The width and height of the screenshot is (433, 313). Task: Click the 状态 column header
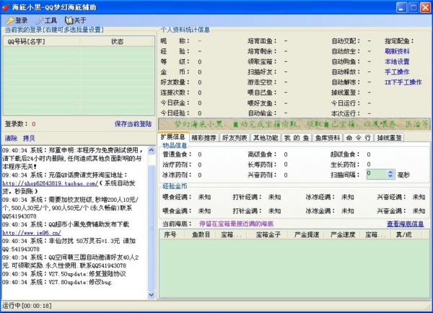(x=117, y=42)
